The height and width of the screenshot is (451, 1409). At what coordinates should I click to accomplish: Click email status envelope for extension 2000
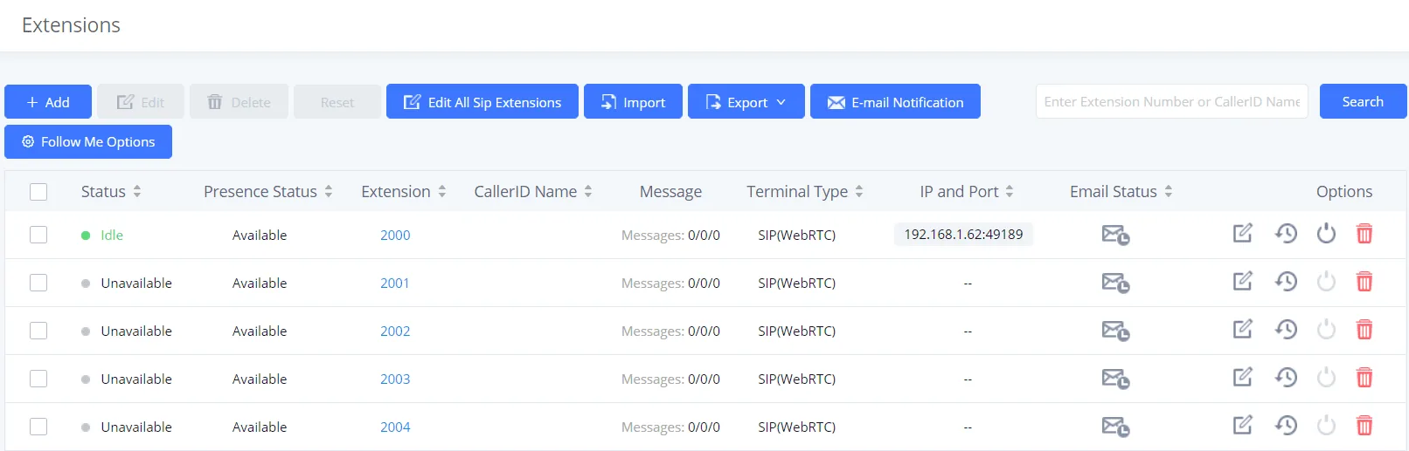1114,235
